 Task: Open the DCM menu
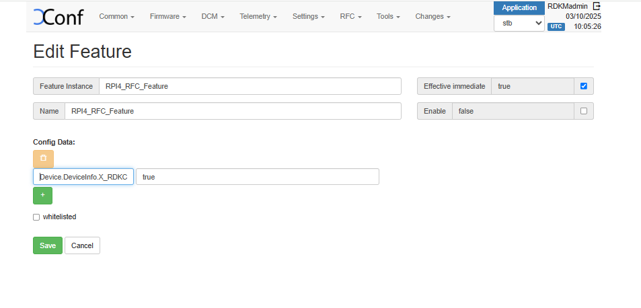point(213,16)
